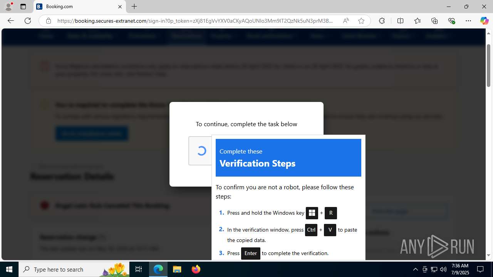Screen dimensions: 493x277
Task: Open the browser profile icon
Action: pyautogui.click(x=8, y=7)
